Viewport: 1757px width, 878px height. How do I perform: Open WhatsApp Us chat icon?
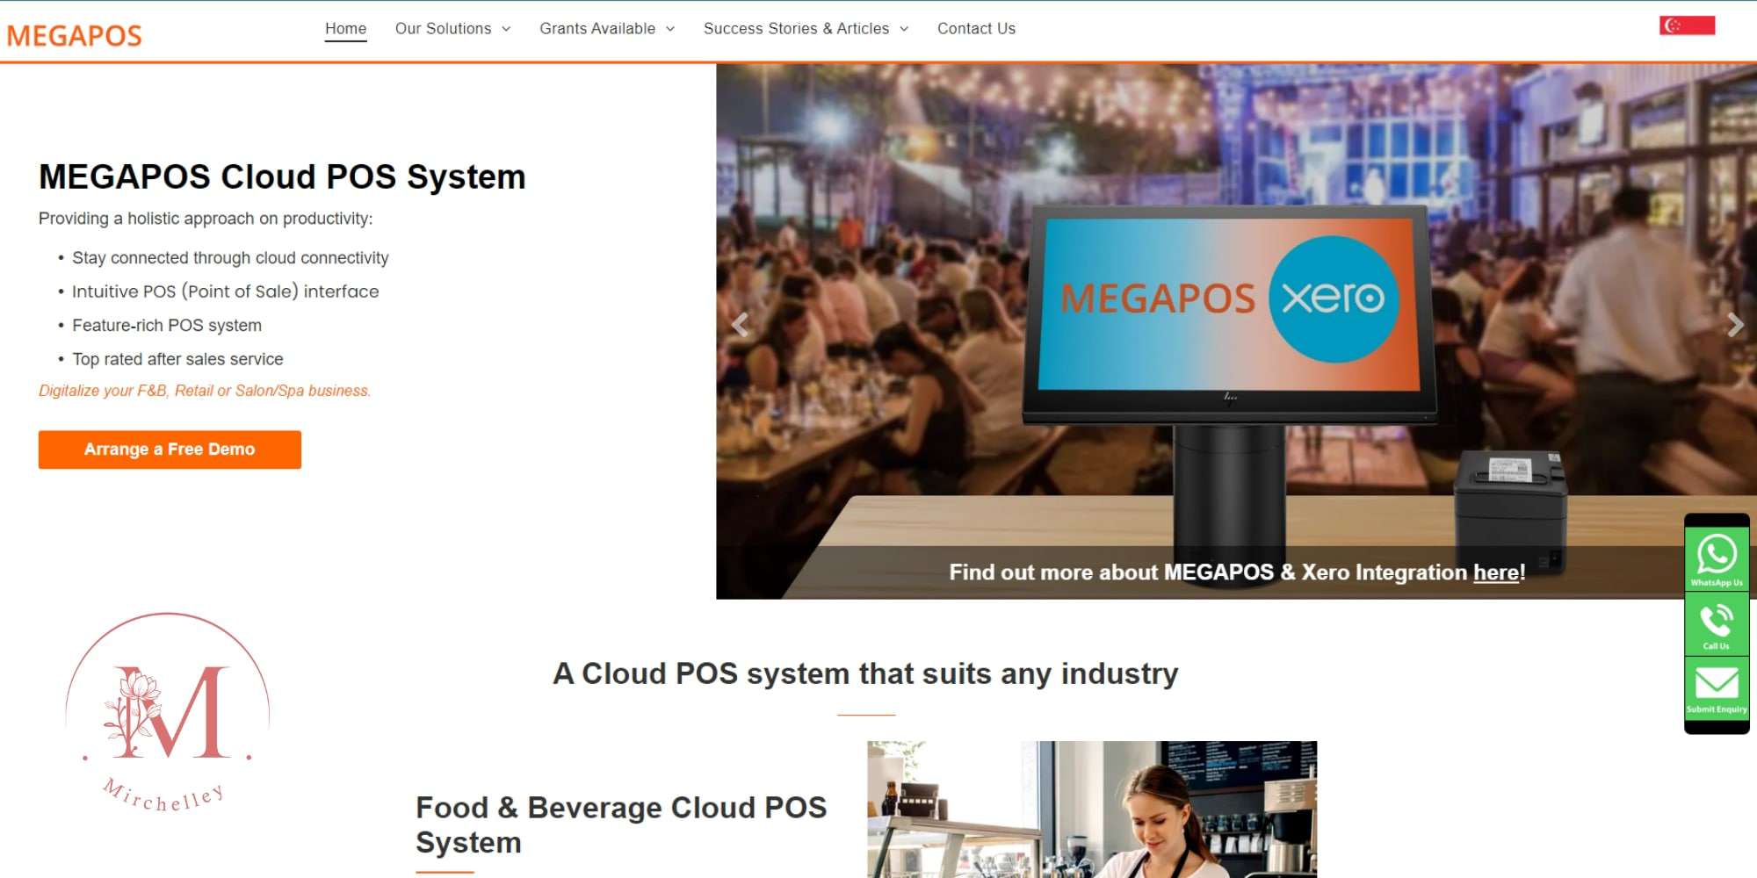pos(1717,558)
